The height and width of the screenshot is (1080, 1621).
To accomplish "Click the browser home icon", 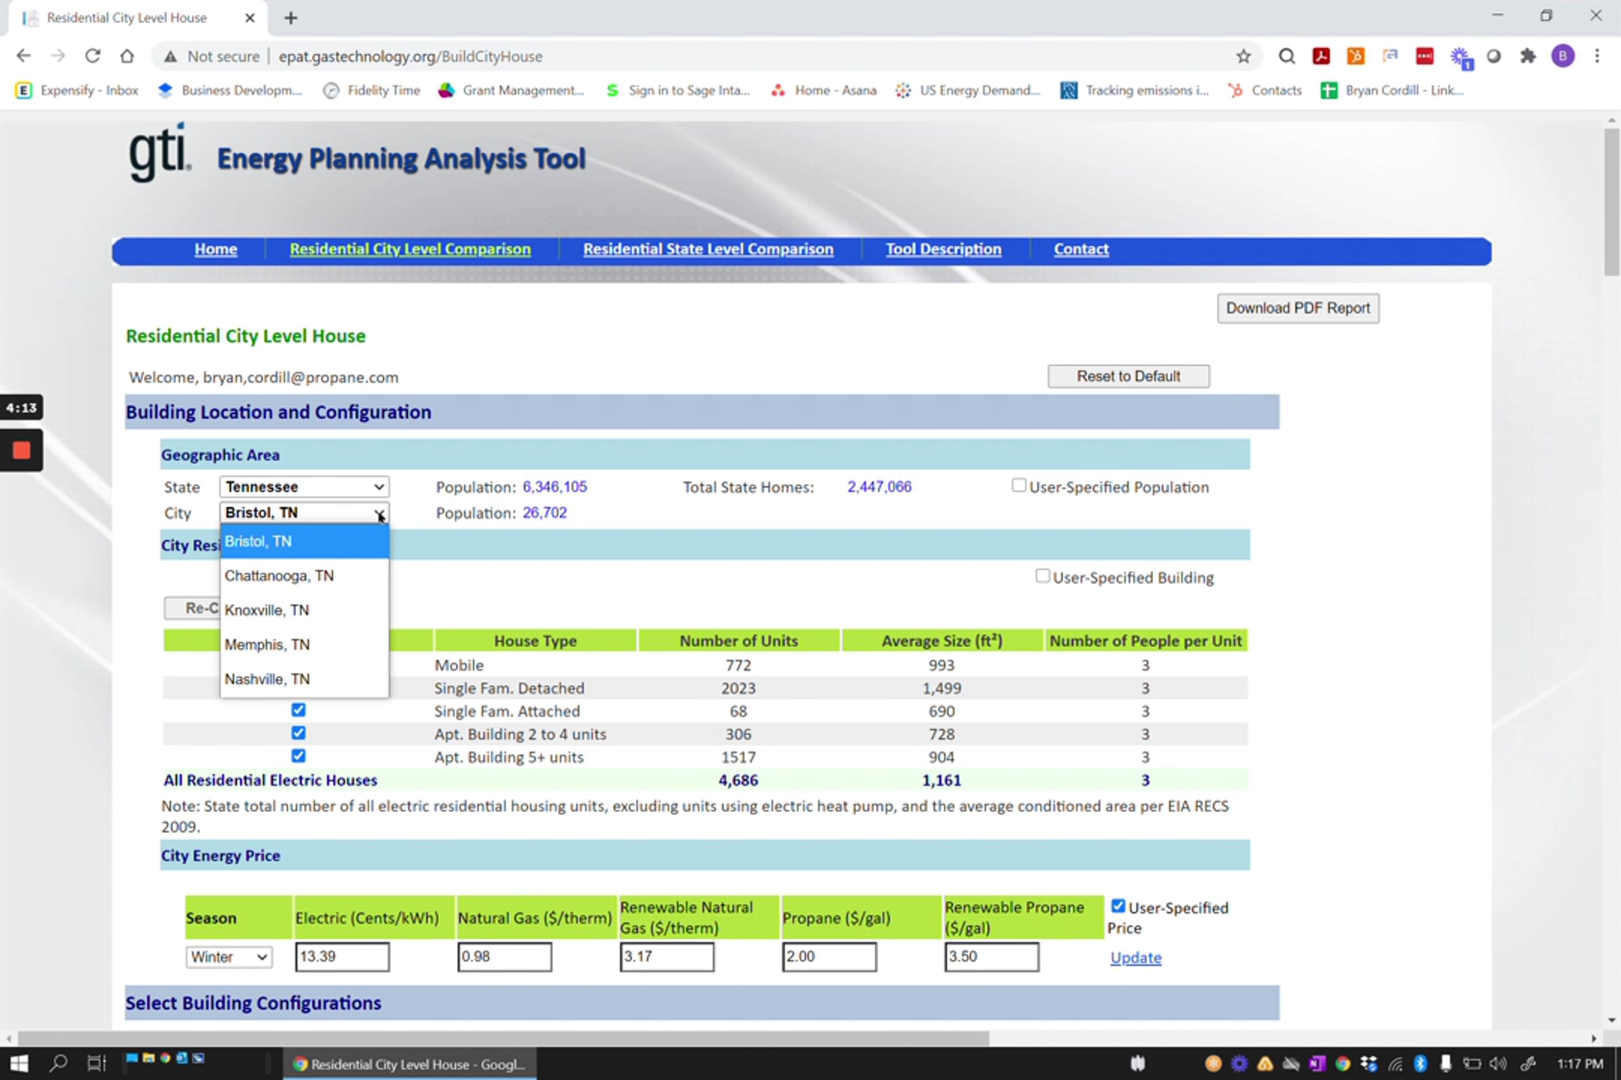I will pos(127,56).
